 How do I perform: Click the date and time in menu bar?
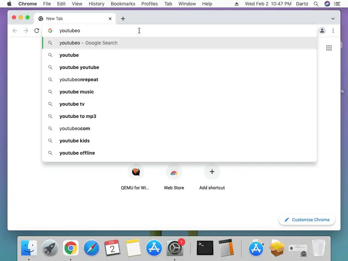pos(268,4)
